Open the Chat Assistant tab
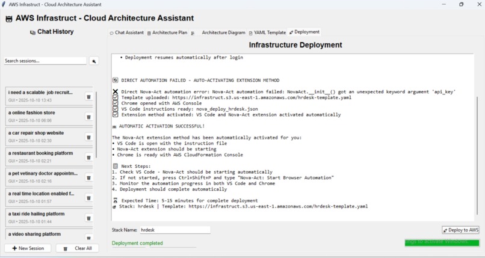Screen dimensions: 485x258 pyautogui.click(x=127, y=32)
